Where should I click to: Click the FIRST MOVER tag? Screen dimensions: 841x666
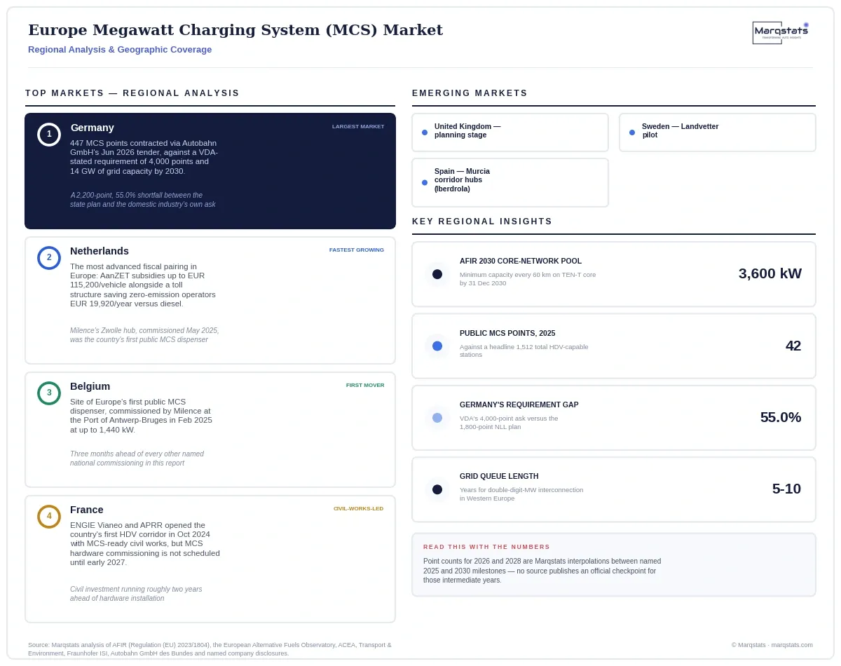click(365, 386)
